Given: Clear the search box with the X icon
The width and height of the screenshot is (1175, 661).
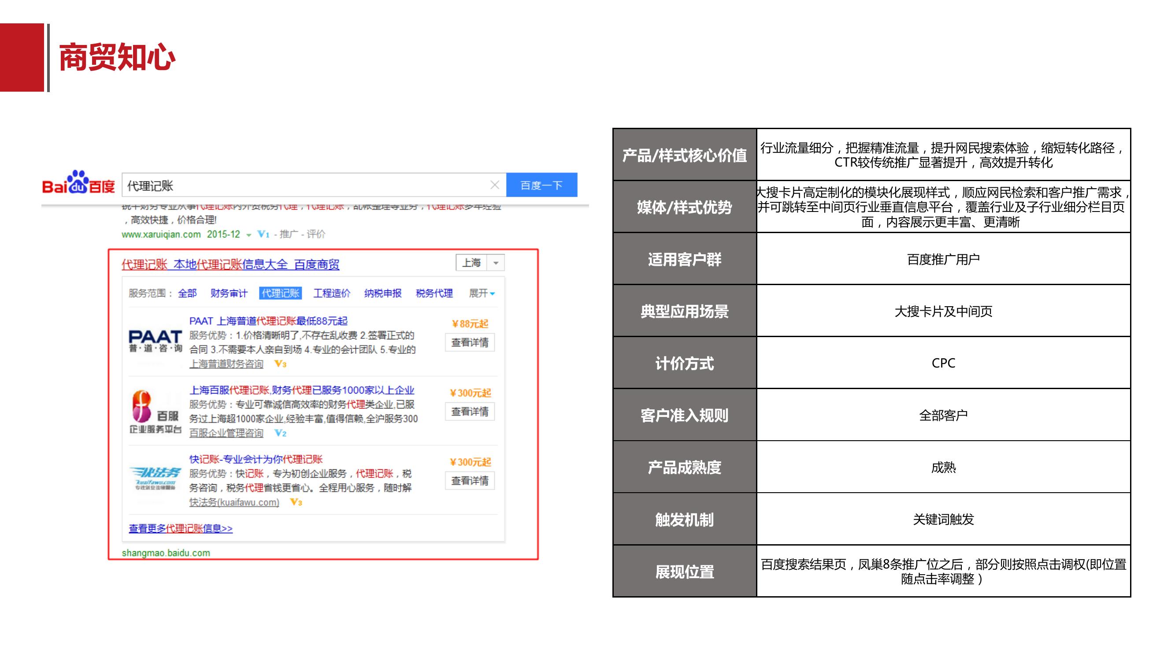Looking at the screenshot, I should point(495,185).
